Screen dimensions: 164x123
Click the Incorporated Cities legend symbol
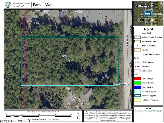[x=138, y=42]
